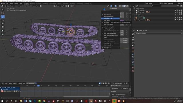Screen dimensions: 183x103
Task: Click scene new-scene icon in top bar
Action: click(x=161, y=3)
